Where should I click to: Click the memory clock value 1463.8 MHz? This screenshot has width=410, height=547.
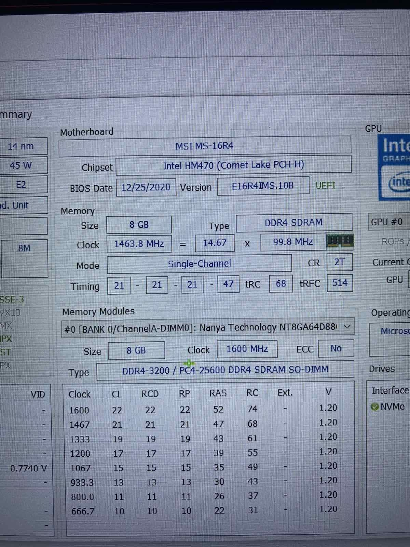139,244
